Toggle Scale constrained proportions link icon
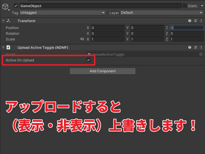 coord(82,39)
